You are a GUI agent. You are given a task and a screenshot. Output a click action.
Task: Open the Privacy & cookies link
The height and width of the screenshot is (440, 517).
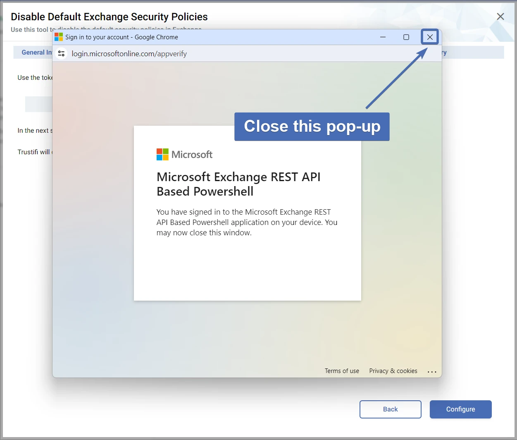393,371
